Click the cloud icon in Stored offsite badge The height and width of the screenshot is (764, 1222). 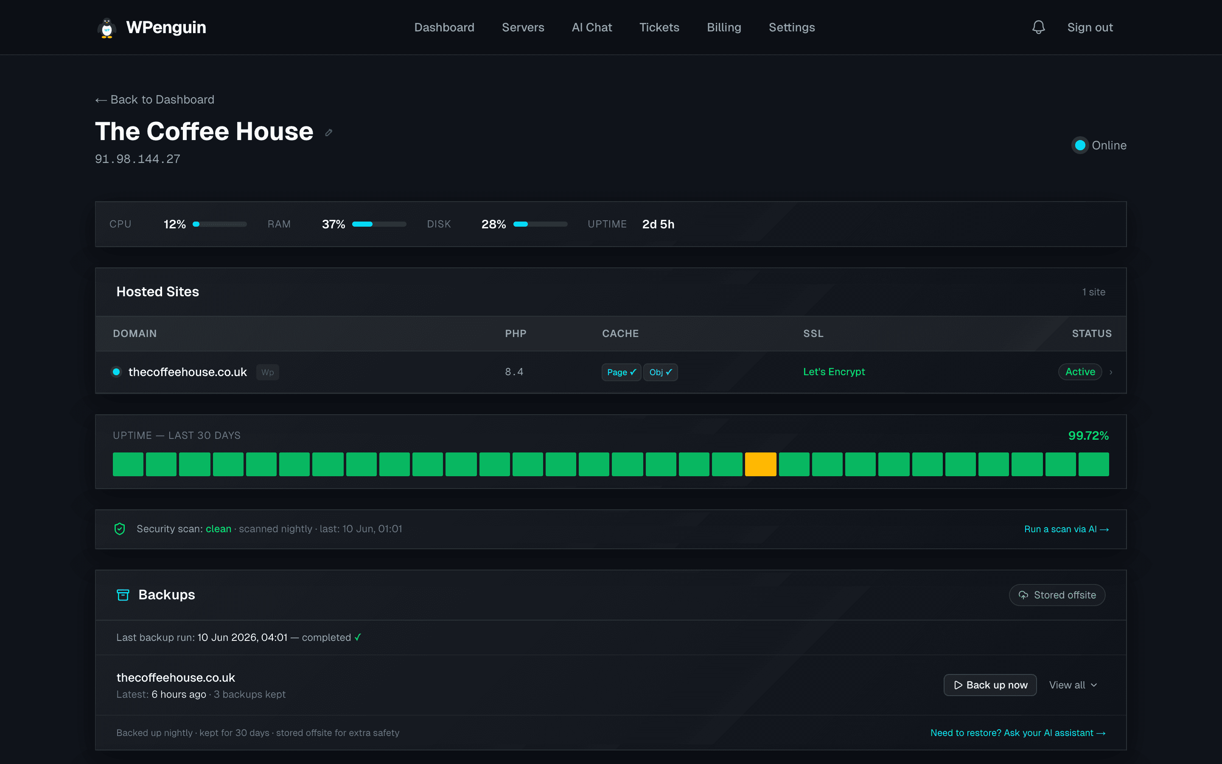(x=1023, y=595)
